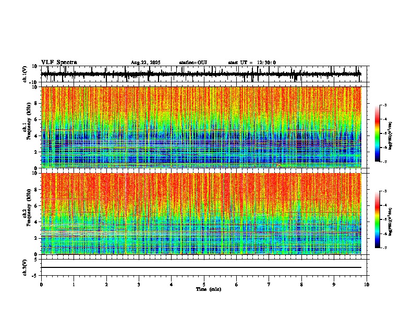
Task: Click the ch.2 color scale unit label
Action: [x=391, y=222]
